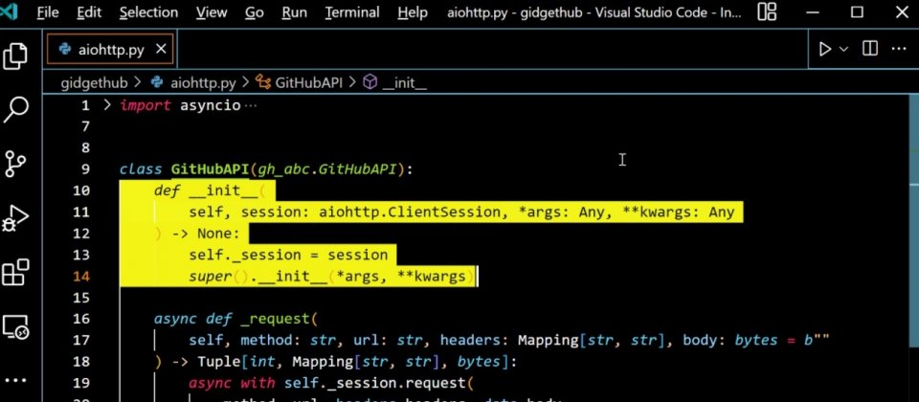Viewport: 919px width, 402px height.
Task: Open the File menu
Action: click(x=50, y=12)
